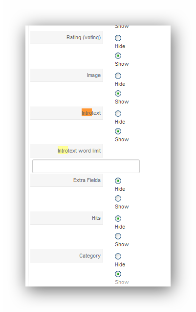
Task: Set Extra Fields to Hide
Action: click(118, 181)
